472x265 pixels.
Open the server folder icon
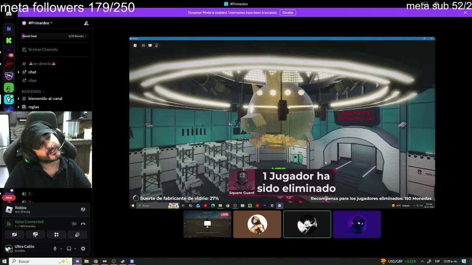(9, 29)
